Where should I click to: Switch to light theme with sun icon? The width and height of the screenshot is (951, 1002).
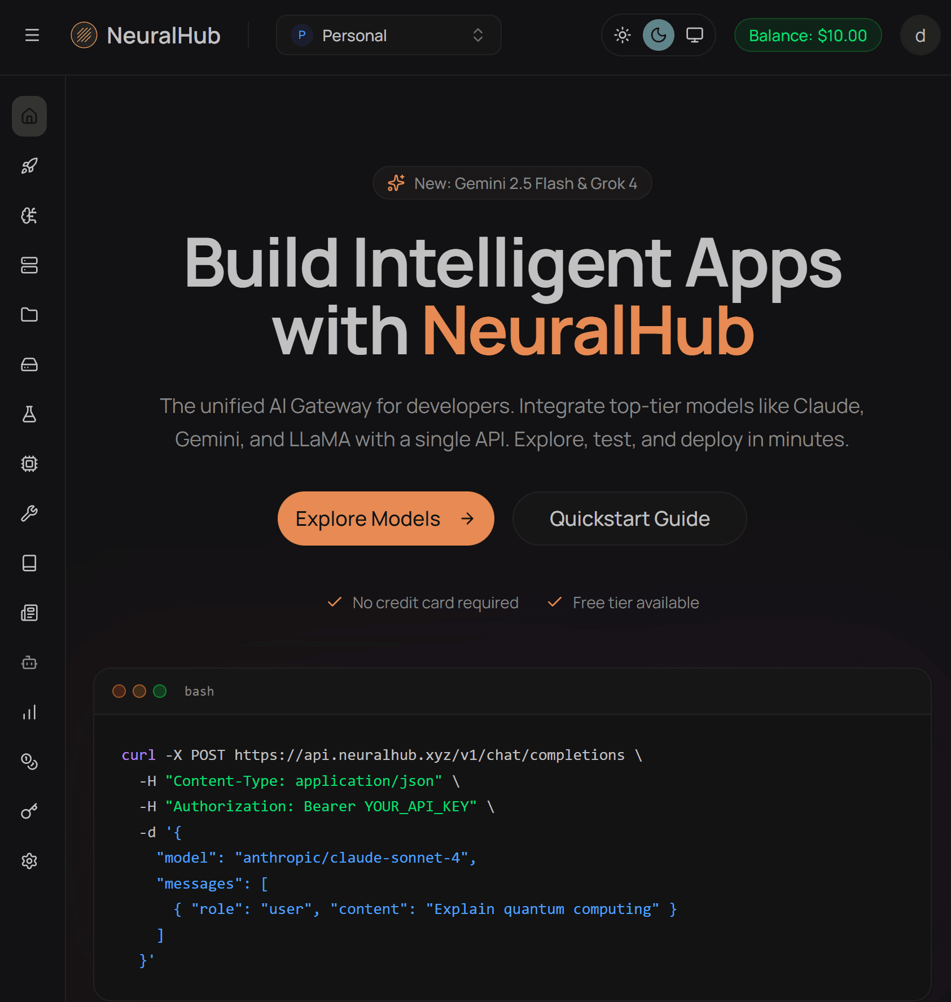621,35
